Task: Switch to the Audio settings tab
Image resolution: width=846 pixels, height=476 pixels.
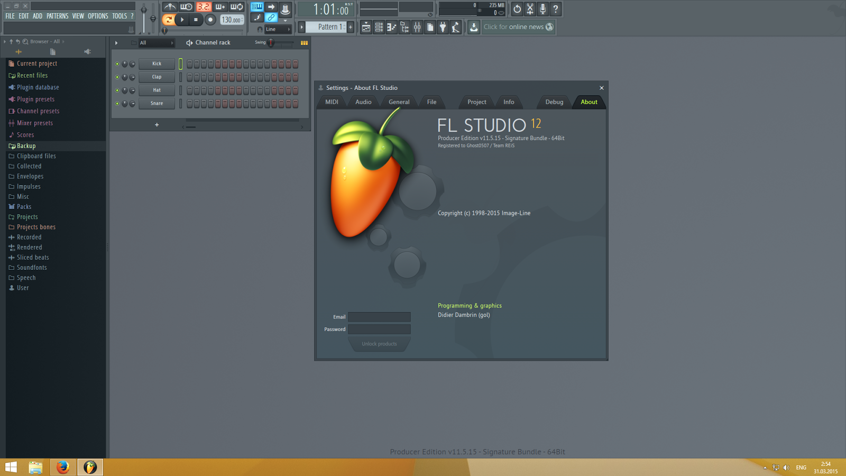Action: click(x=363, y=102)
